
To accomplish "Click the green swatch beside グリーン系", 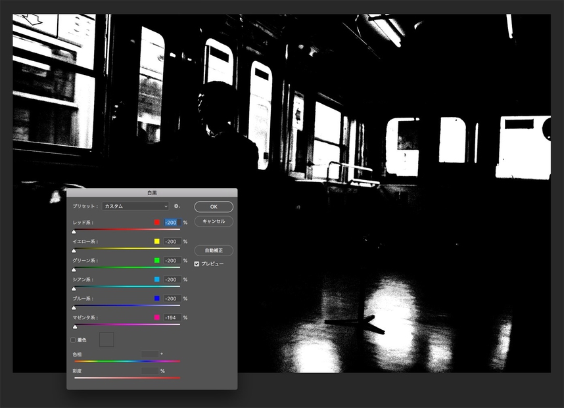I will click(157, 261).
